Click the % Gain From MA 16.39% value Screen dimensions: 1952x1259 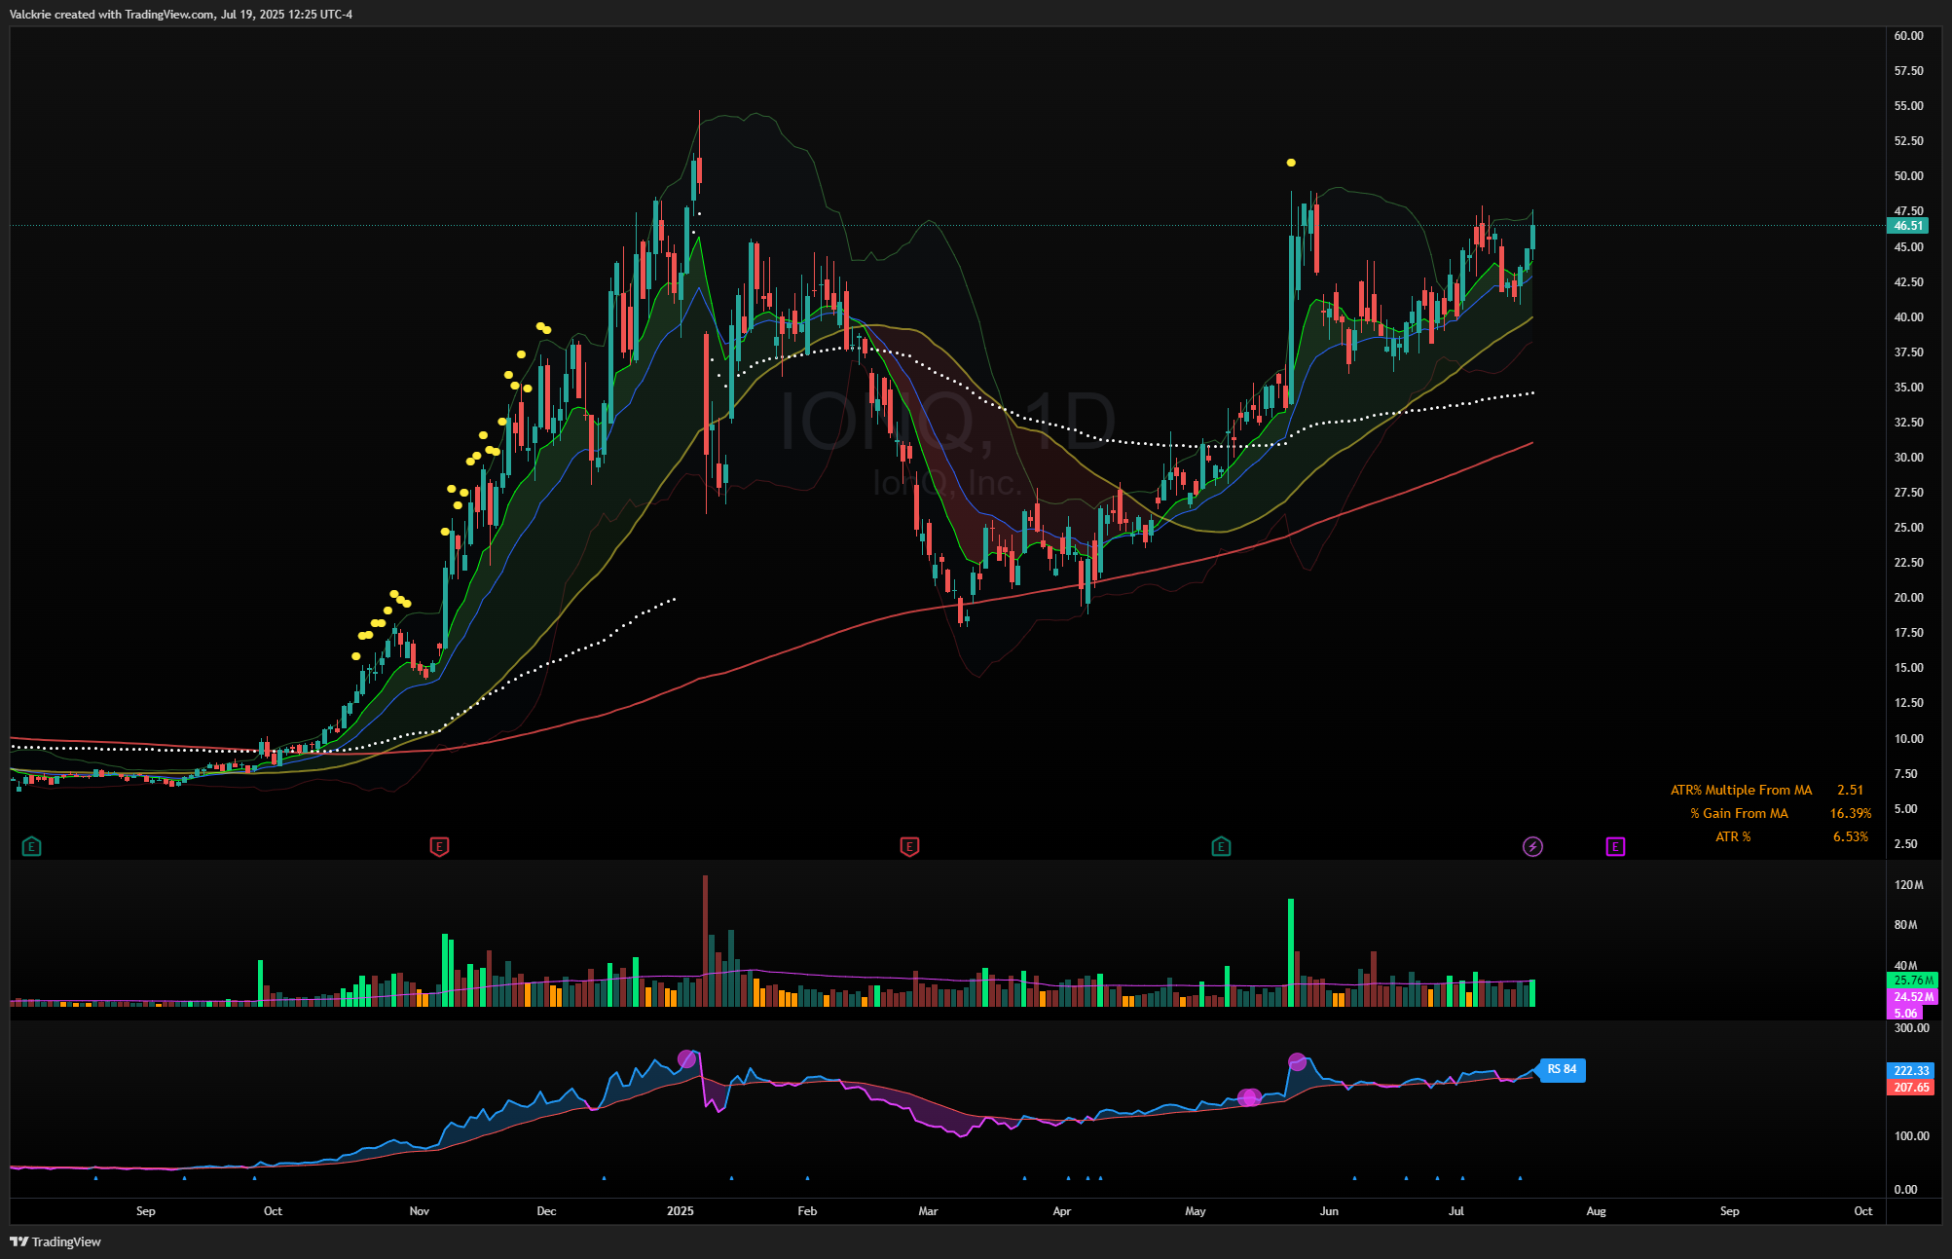click(1850, 813)
